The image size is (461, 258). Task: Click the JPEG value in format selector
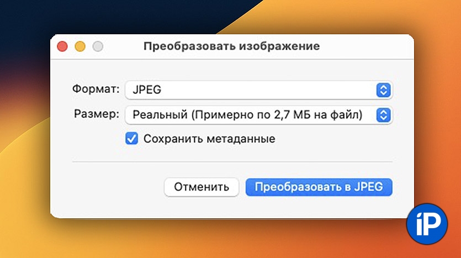click(x=146, y=89)
